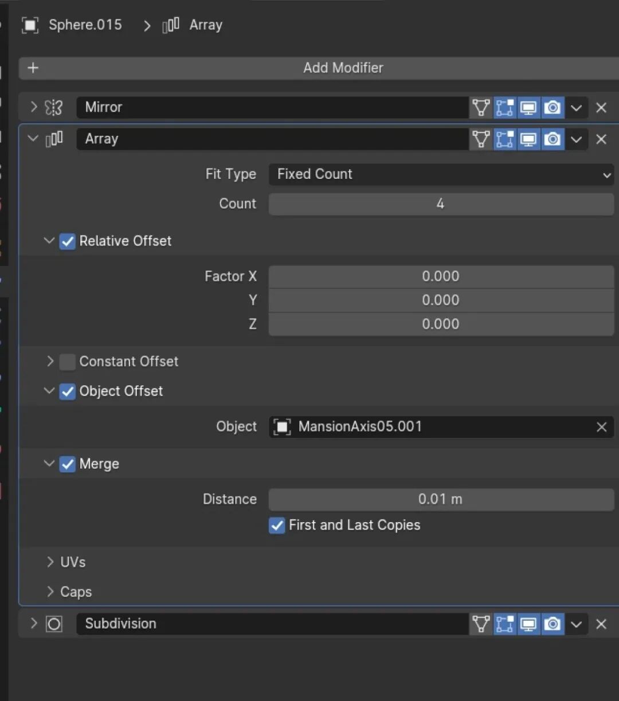Click the Count value field
Screen dimensions: 619x701
[441, 203]
